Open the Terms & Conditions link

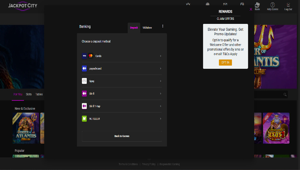pos(128,164)
